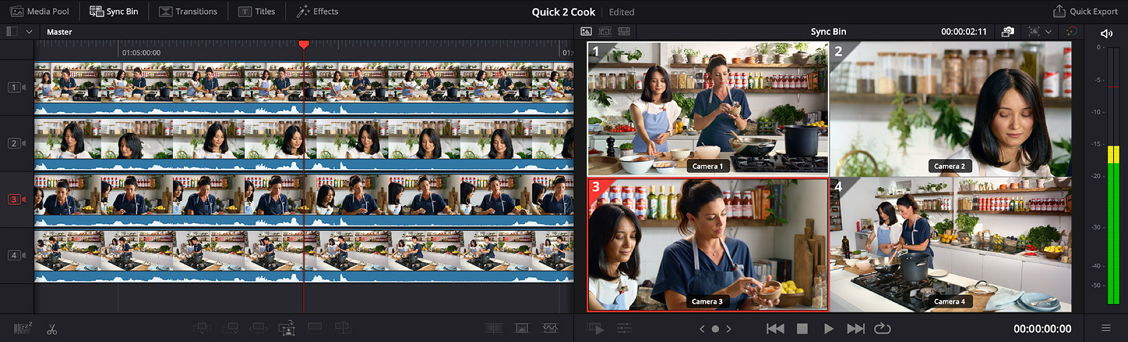Screen dimensions: 1128x342
Task: Open the Media Pool panel
Action: click(39, 11)
